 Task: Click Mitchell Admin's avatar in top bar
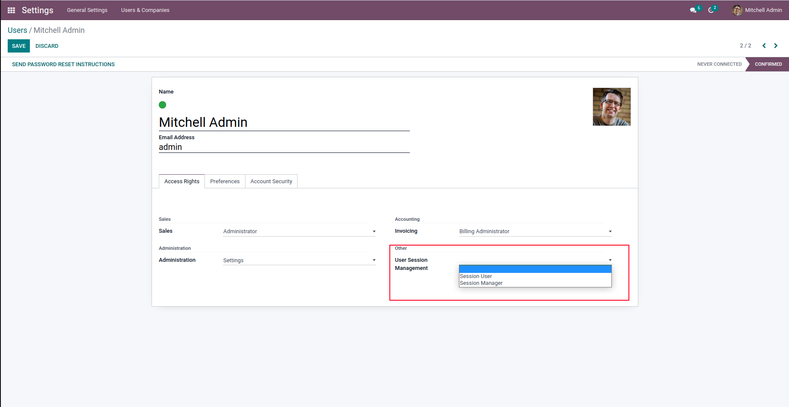pyautogui.click(x=737, y=10)
